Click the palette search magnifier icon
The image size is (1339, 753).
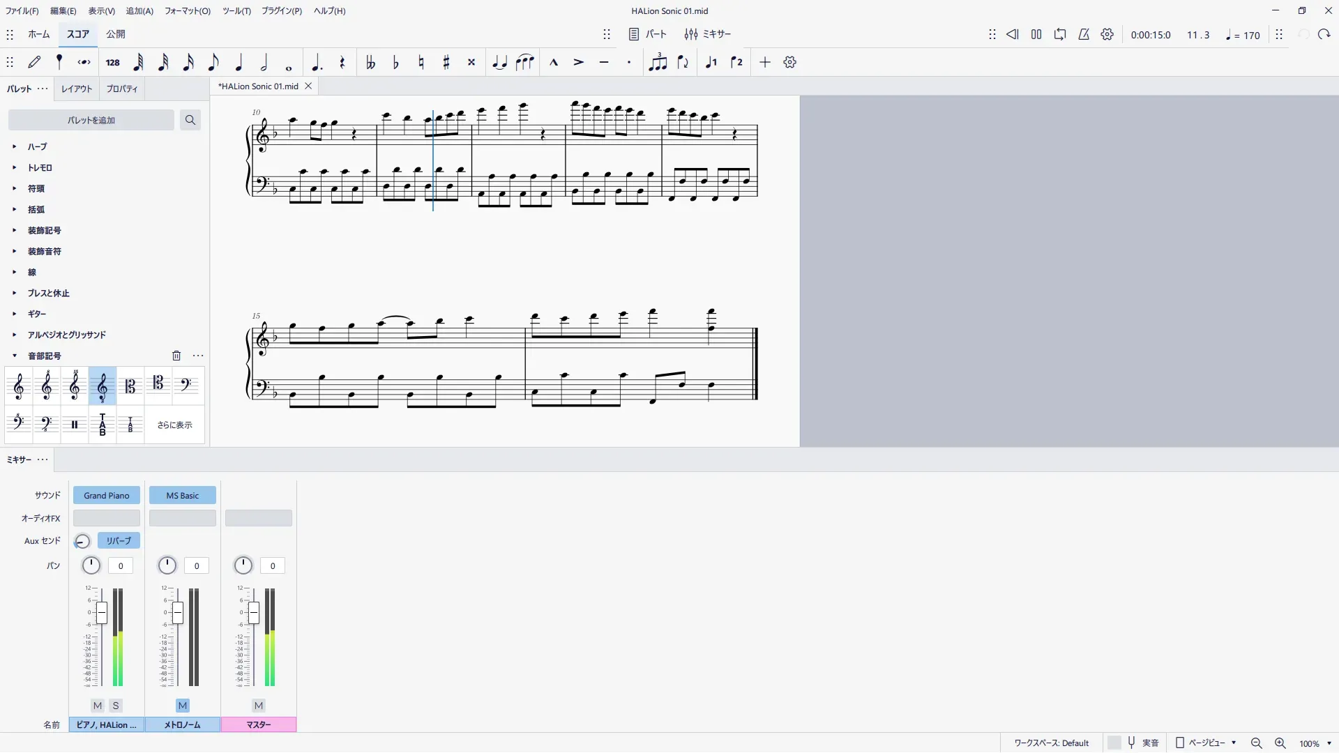190,120
